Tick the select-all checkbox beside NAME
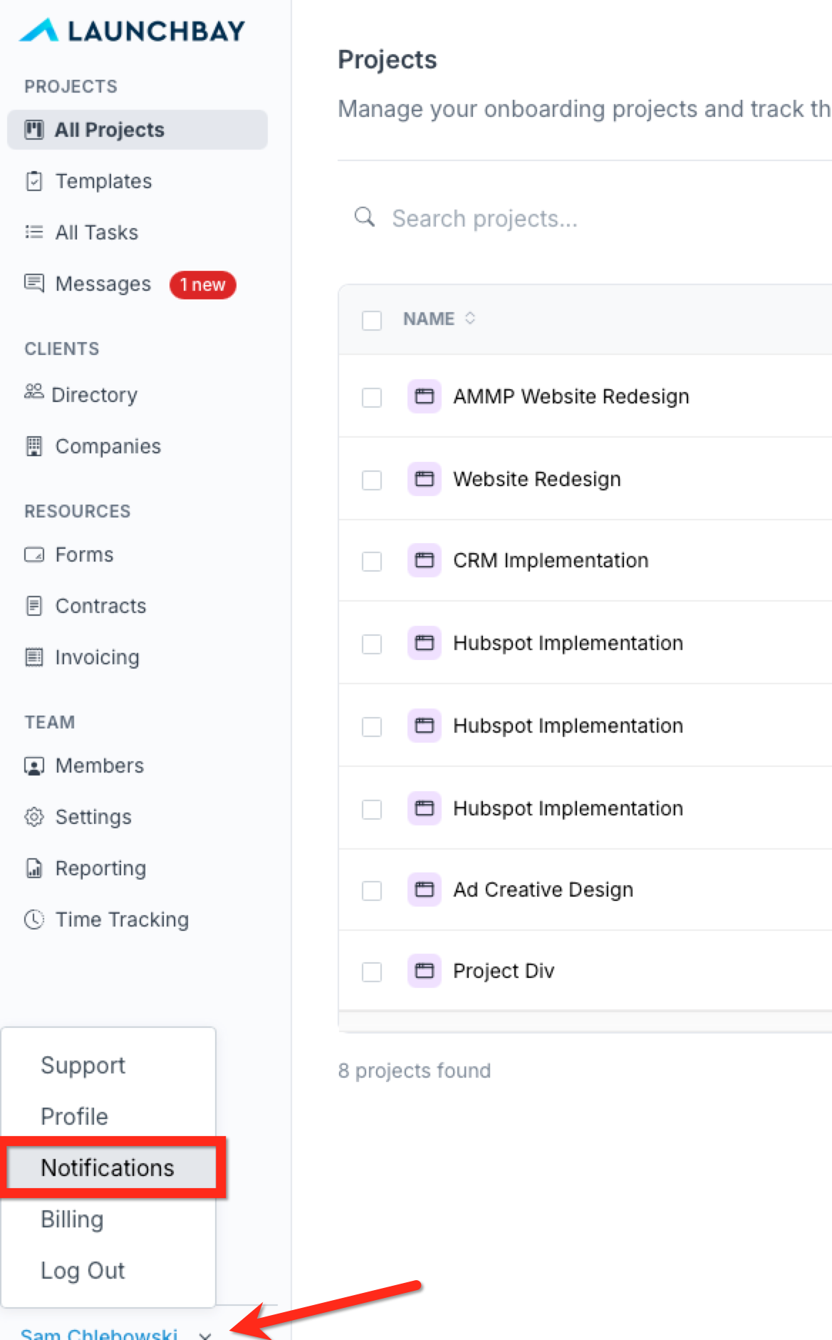This screenshot has height=1340, width=832. tap(372, 320)
